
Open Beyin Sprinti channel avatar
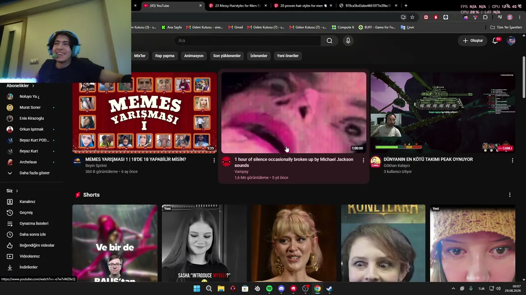[x=77, y=161]
